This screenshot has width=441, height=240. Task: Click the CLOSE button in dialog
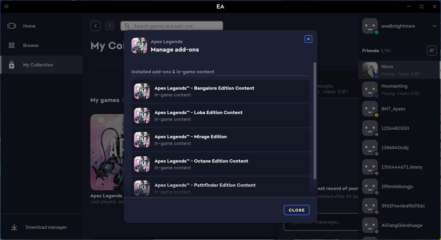point(297,210)
